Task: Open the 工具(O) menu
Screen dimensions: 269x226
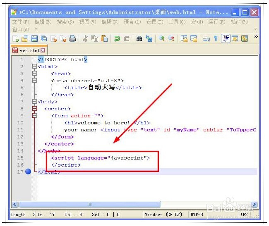Action: [x=177, y=22]
